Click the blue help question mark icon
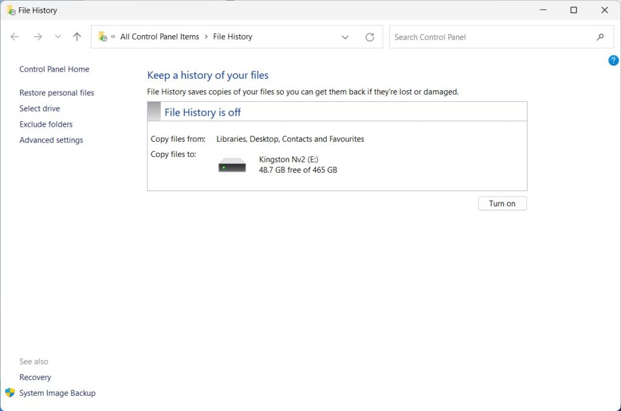Viewport: 621px width, 411px height. [x=613, y=61]
